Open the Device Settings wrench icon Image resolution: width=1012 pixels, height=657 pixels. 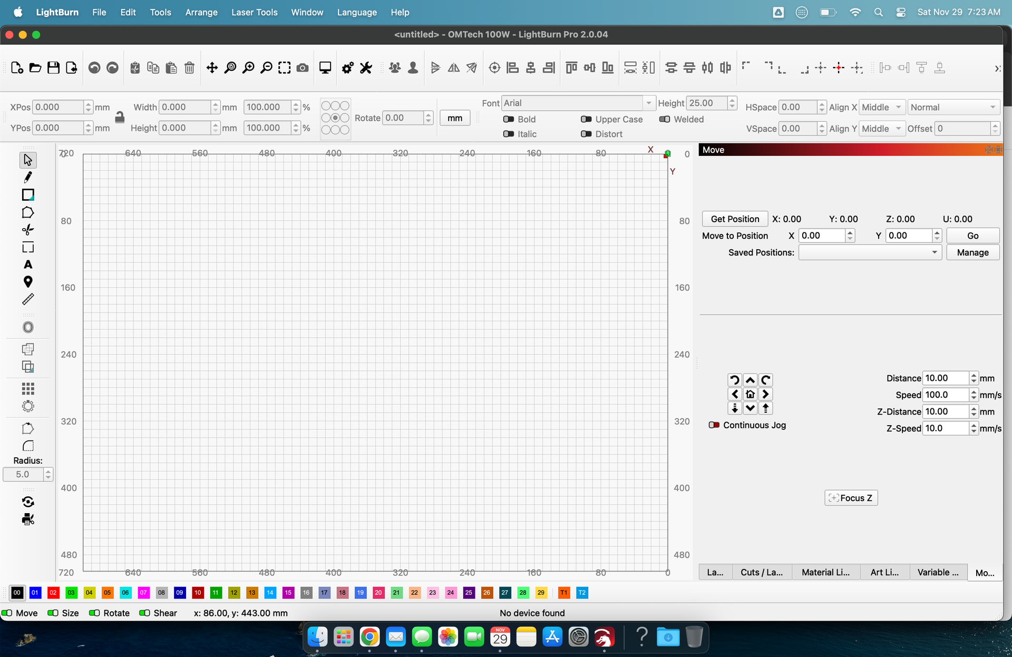click(366, 67)
